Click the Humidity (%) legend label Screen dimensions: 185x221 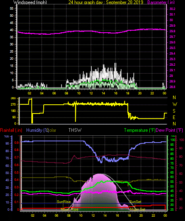pos(37,130)
